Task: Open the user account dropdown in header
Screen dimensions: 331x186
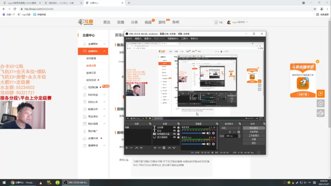Action: coord(237,22)
